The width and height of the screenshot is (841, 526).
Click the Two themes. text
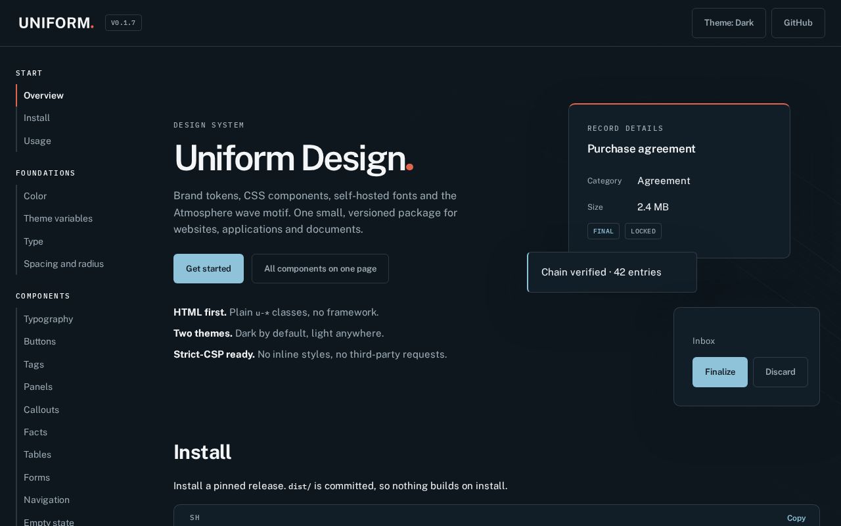click(x=203, y=333)
